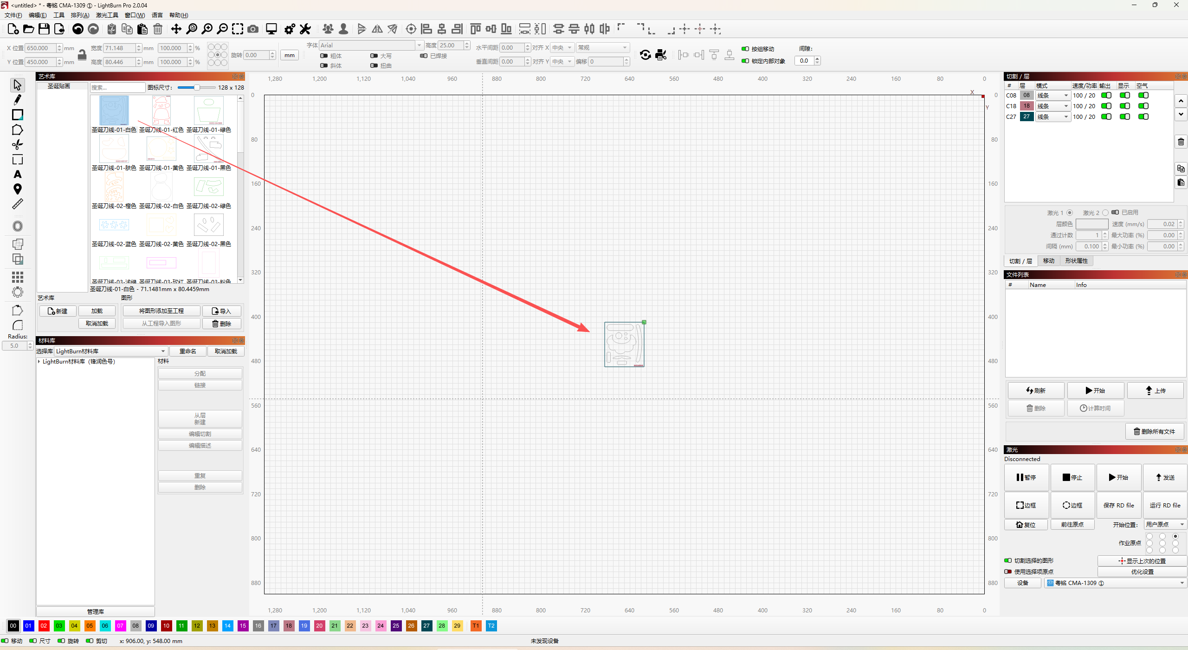Select the Draw Lines pencil tool
This screenshot has width=1188, height=650.
pyautogui.click(x=17, y=100)
